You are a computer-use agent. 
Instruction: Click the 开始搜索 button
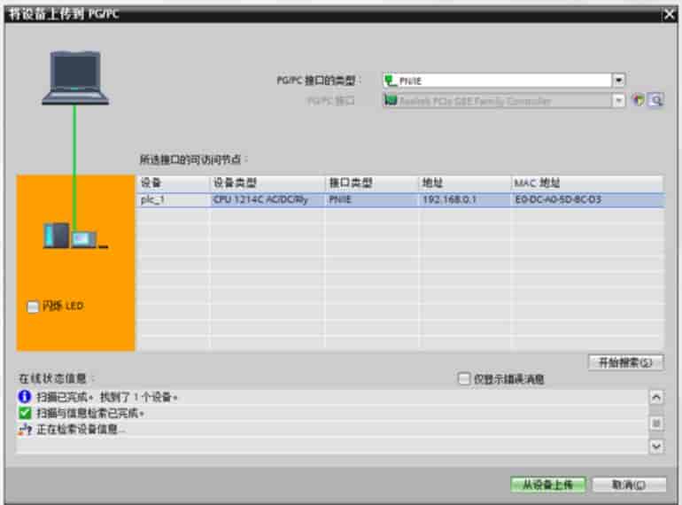click(x=626, y=362)
